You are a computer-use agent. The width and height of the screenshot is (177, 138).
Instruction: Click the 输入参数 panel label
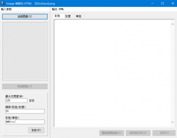[6, 9]
